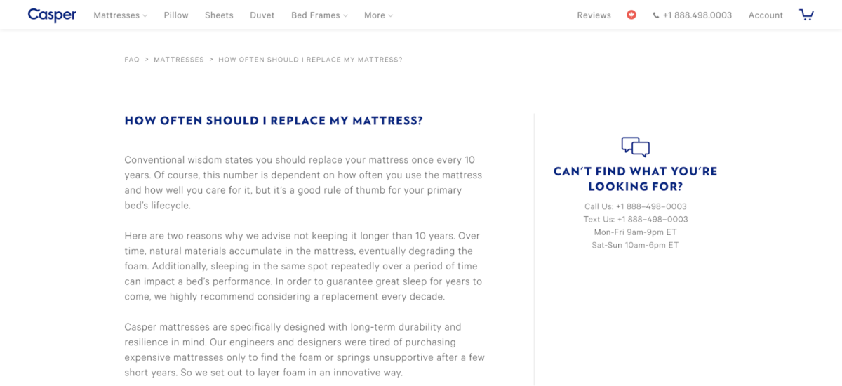
Task: Select Duvet in the navigation bar
Action: pos(262,15)
